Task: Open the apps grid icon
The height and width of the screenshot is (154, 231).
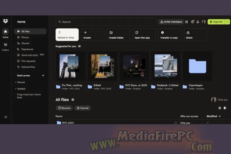Action: (186, 22)
